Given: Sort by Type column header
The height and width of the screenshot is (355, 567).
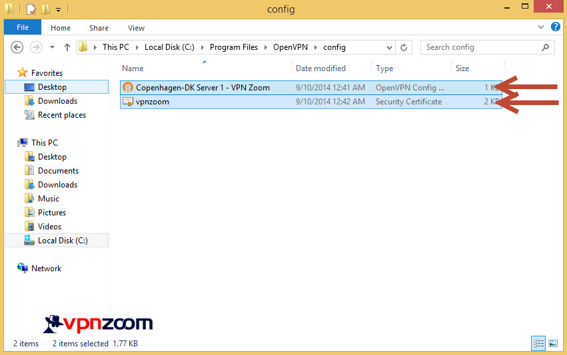Looking at the screenshot, I should (384, 68).
